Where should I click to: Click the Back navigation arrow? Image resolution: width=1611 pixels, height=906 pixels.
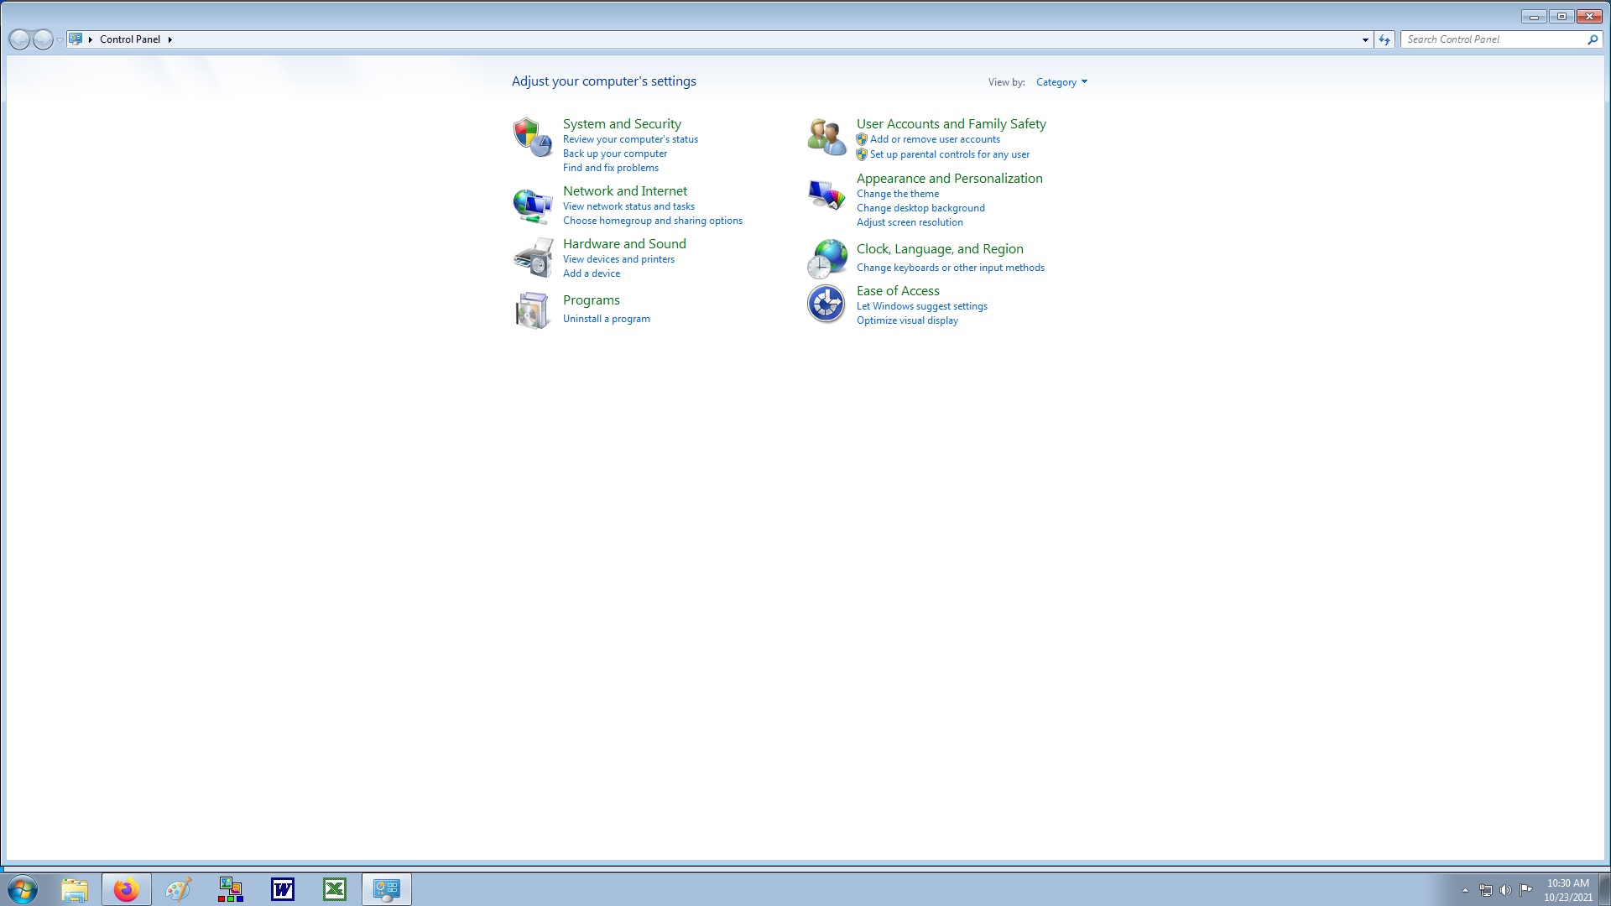[19, 39]
